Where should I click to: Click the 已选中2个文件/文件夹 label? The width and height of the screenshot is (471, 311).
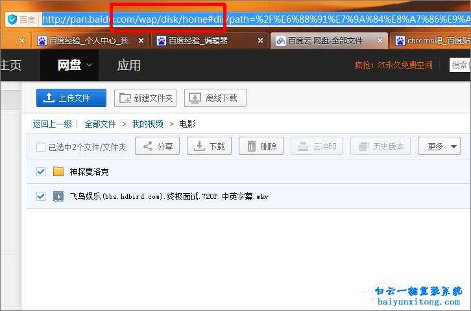point(88,147)
